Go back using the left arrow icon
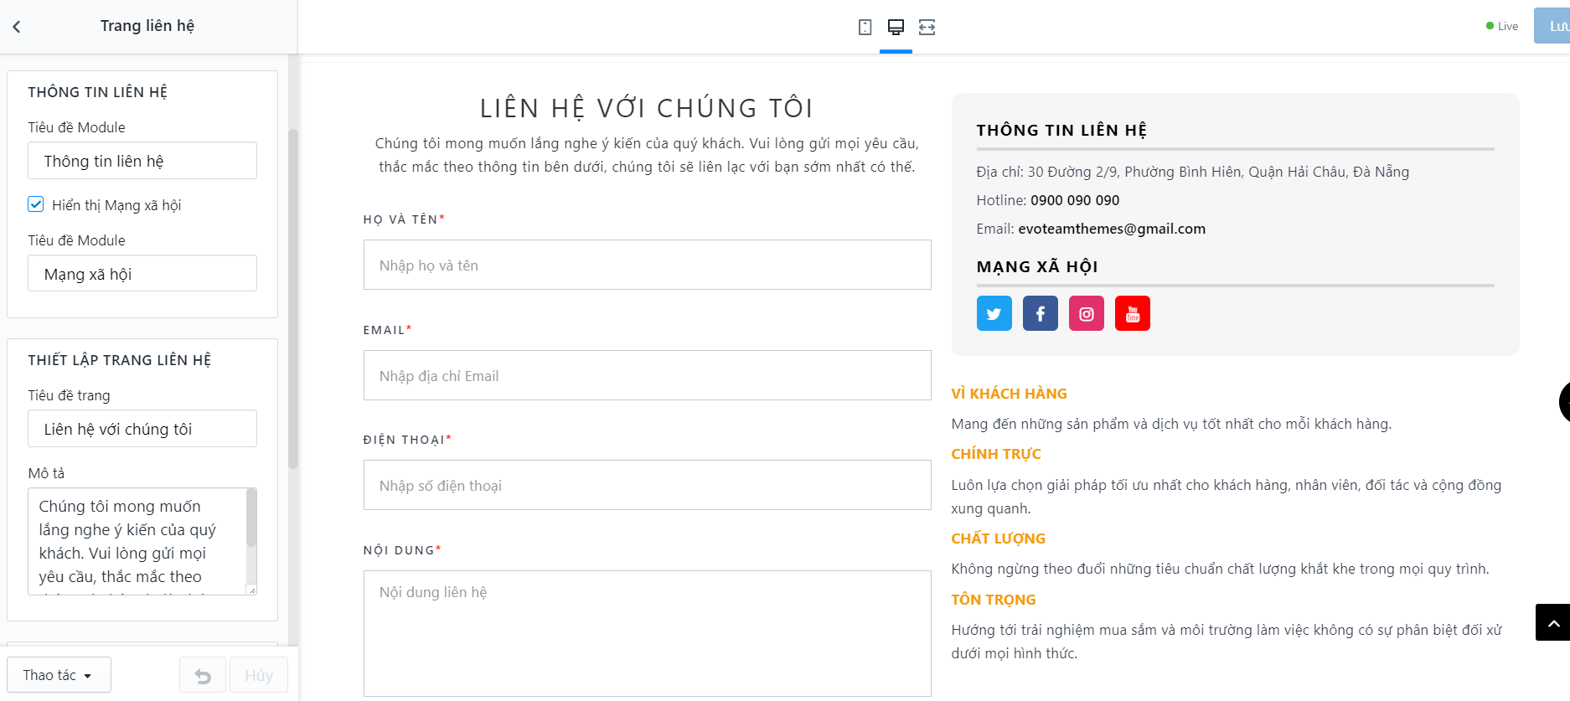1570x701 pixels. (x=17, y=27)
